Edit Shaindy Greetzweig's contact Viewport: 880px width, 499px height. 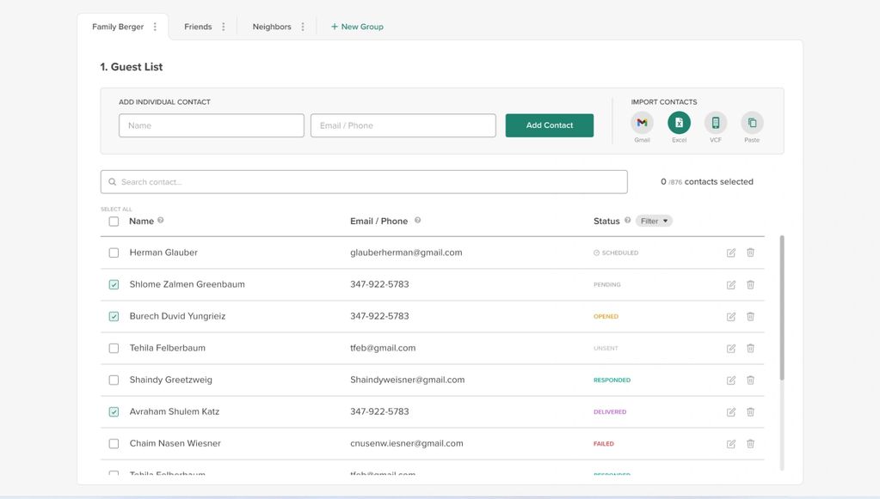pos(730,380)
